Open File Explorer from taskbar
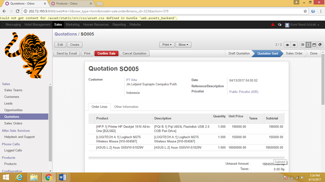This screenshot has height=182, width=325. pos(34,177)
